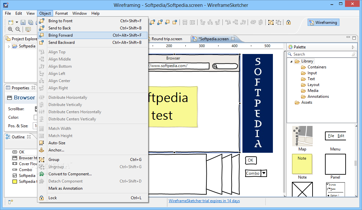This screenshot has height=210, width=362.
Task: Open the Help menu
Action: [x=95, y=13]
